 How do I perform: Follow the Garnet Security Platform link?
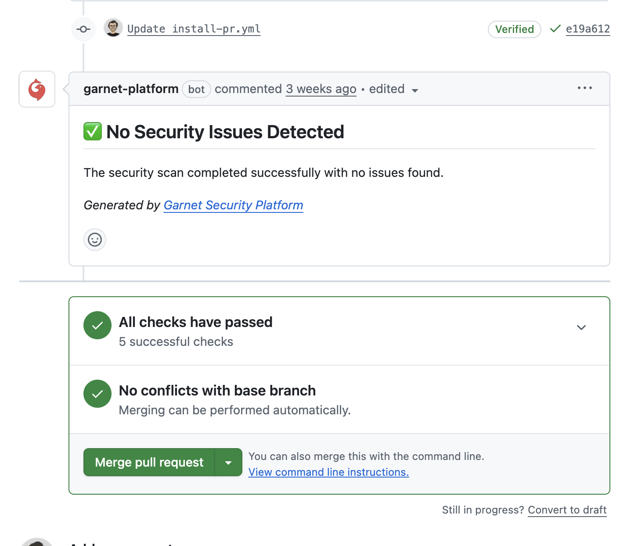coord(233,205)
